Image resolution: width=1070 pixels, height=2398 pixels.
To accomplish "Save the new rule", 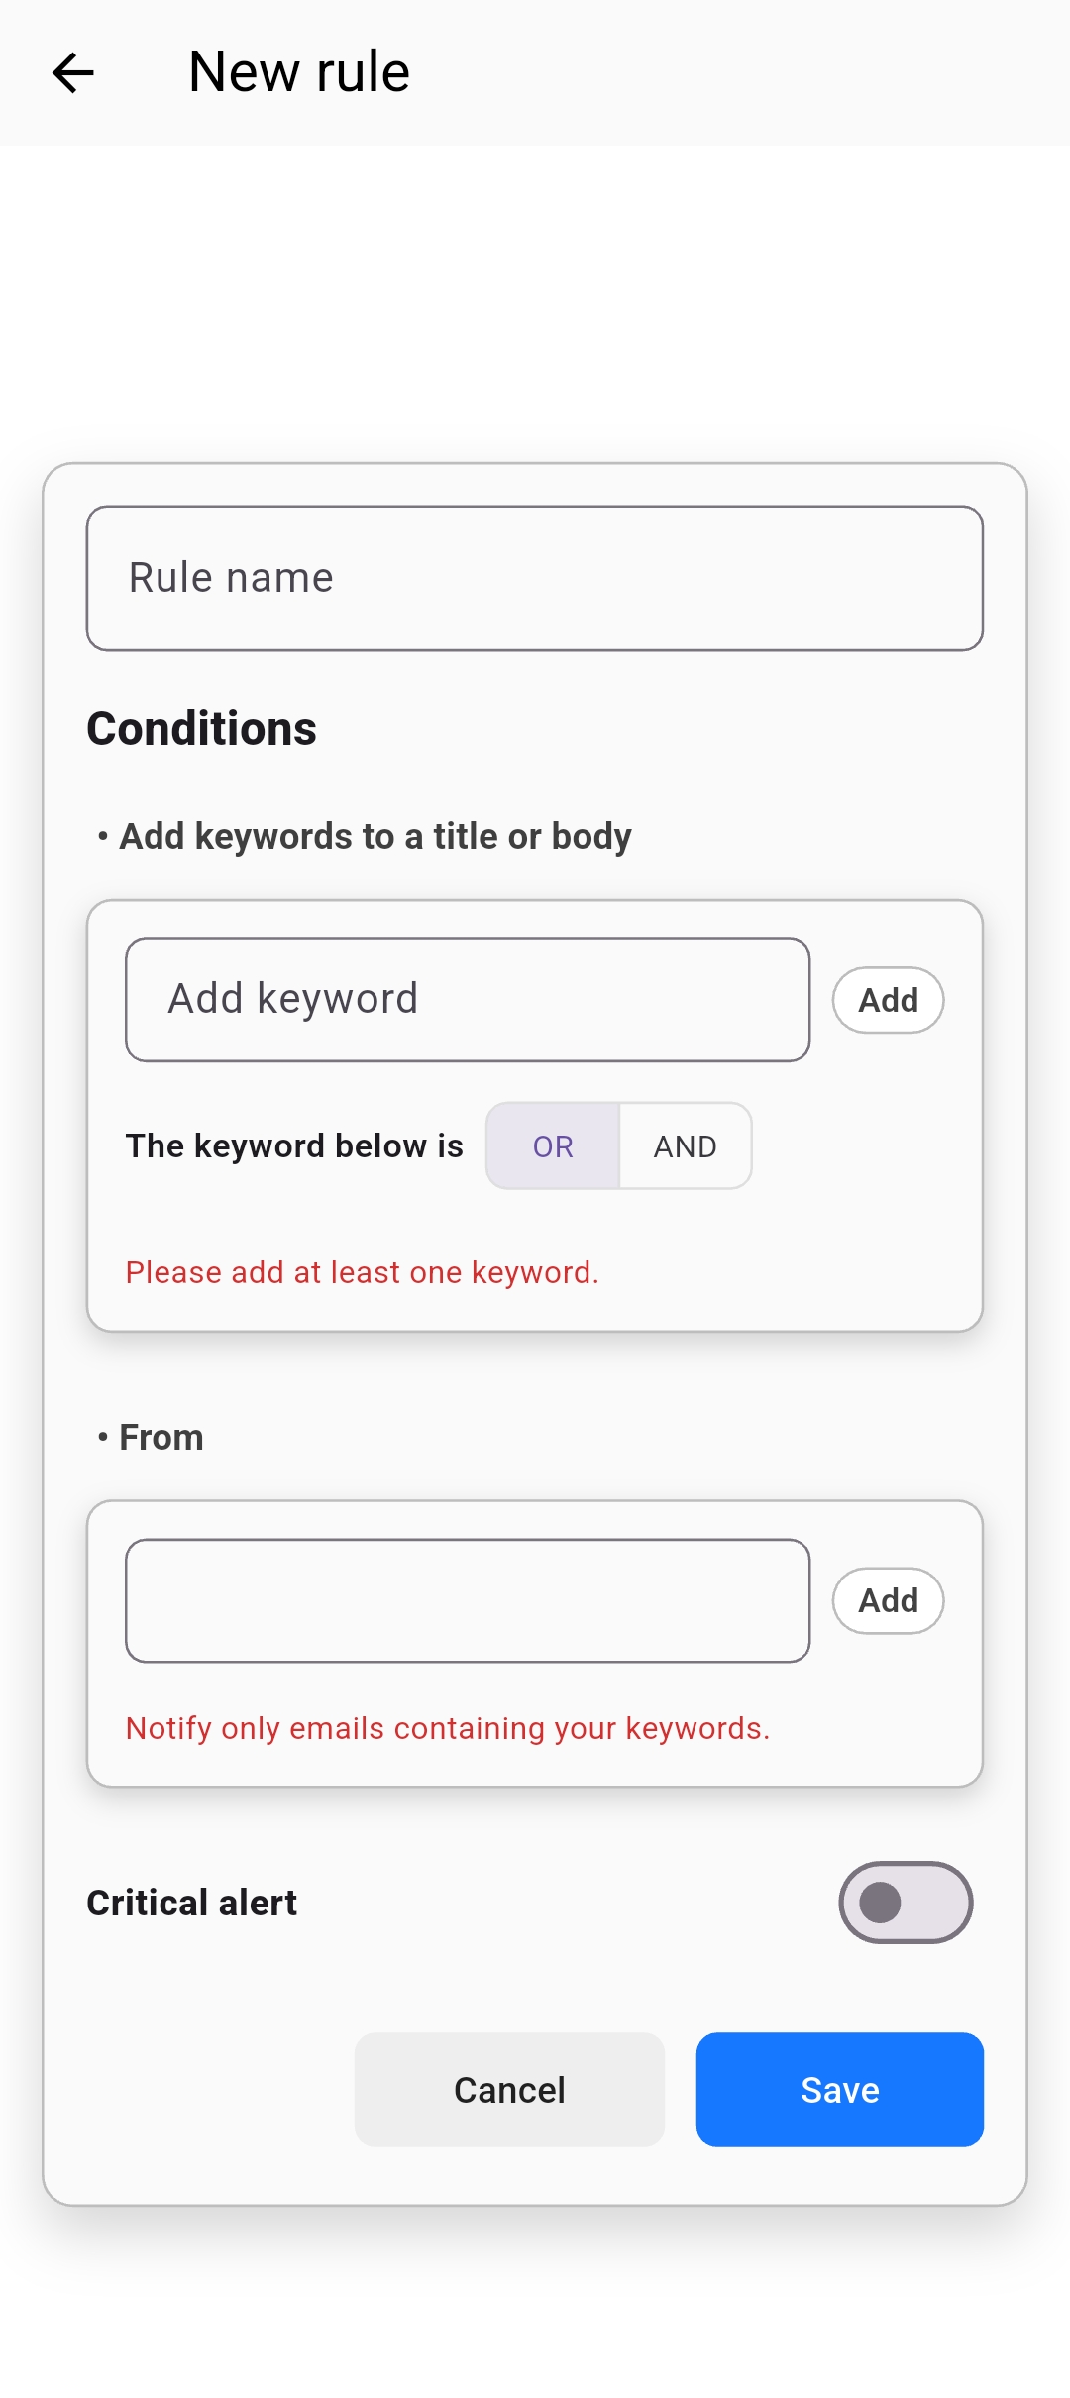I will [839, 2090].
